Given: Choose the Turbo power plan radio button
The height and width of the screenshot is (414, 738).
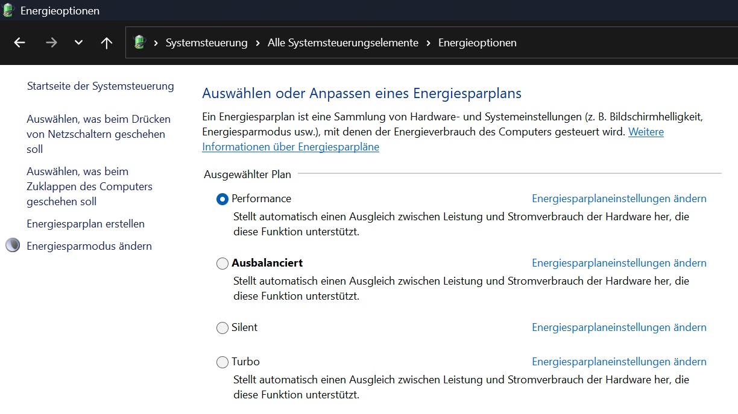Looking at the screenshot, I should click(x=222, y=362).
